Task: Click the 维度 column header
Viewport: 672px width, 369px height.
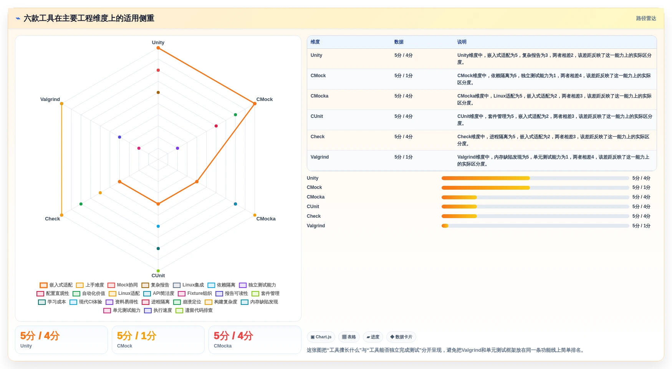Action: click(315, 42)
